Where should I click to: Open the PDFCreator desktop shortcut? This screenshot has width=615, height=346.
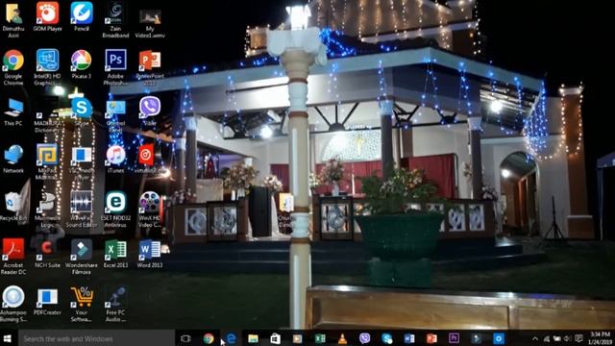[x=47, y=301]
